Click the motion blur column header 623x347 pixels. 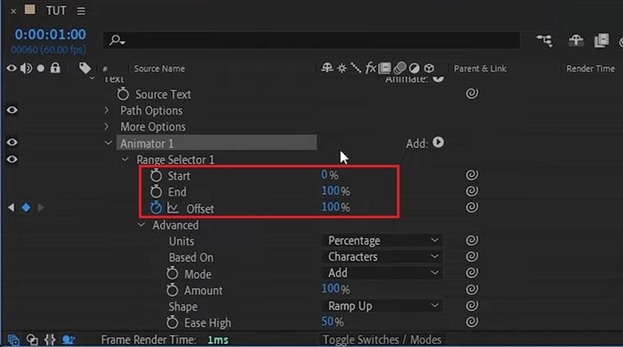(399, 68)
